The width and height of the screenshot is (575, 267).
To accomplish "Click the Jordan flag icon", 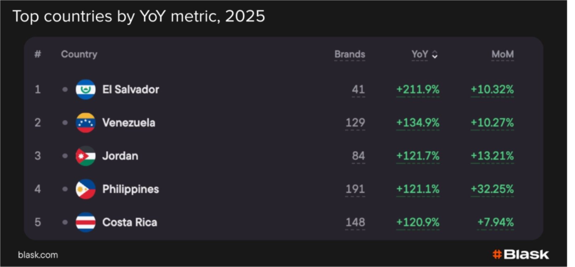I will tap(85, 156).
